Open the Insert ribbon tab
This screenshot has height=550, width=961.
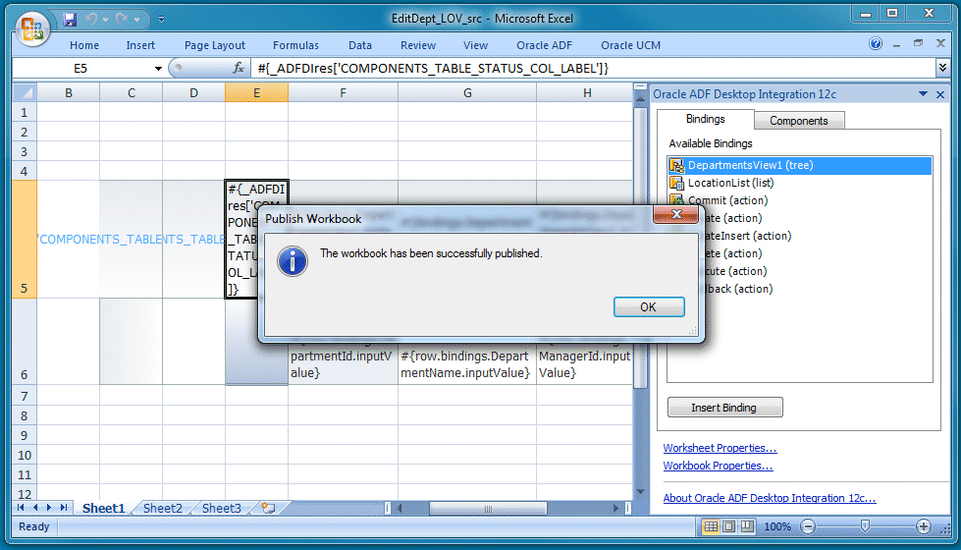tap(140, 45)
